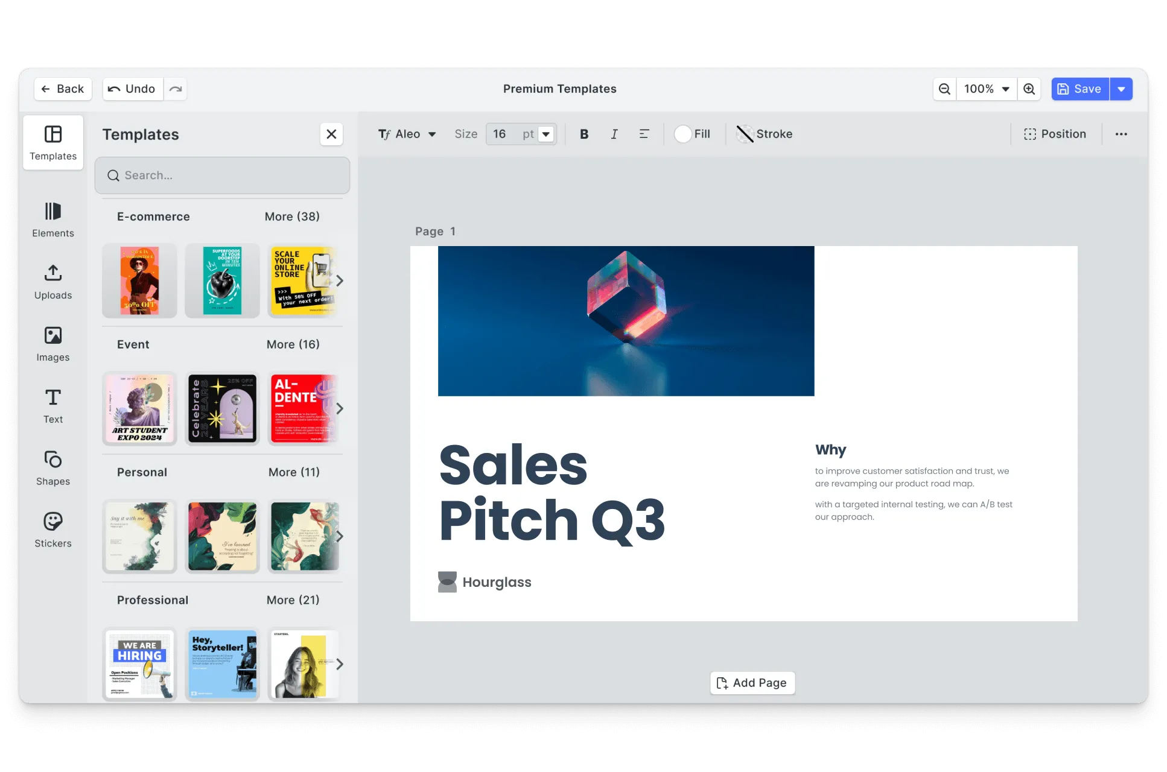Select the Scale Your Online Store template
Viewport: 1167px width, 772px height.
point(304,280)
